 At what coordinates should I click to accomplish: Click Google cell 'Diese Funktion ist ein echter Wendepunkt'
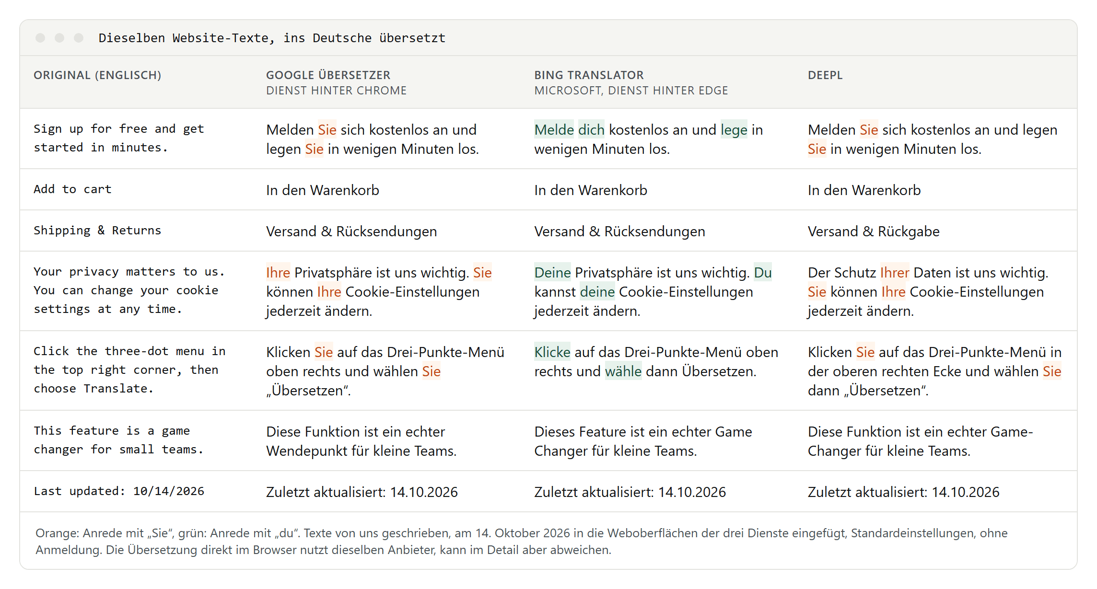(361, 441)
